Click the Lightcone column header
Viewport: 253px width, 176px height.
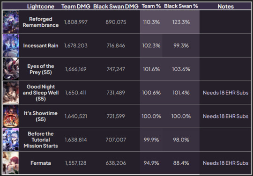[x=41, y=7]
